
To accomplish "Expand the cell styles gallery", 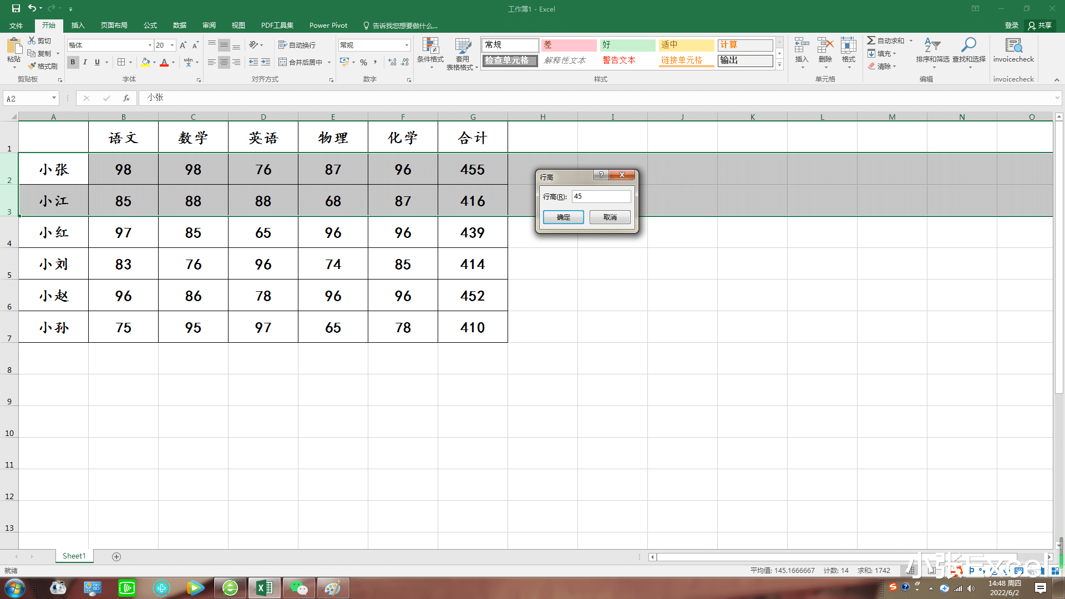I will tap(780, 65).
